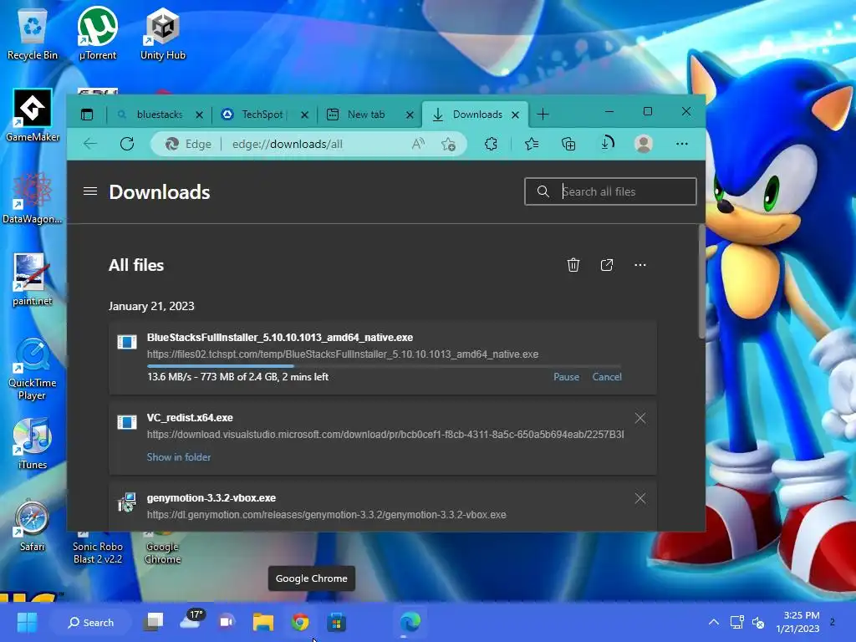Click the Search all files field

[x=610, y=191]
